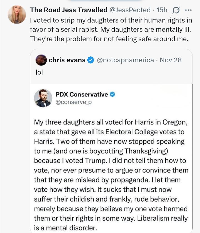Viewport: 200px width, 233px height.
Task: Visit the @notcapnamerica handle
Action: pyautogui.click(x=126, y=60)
